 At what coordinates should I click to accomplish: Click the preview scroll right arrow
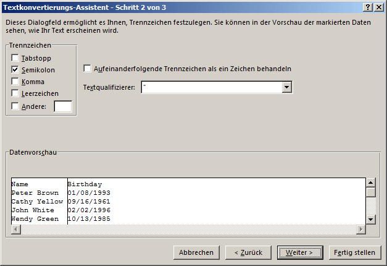361,230
